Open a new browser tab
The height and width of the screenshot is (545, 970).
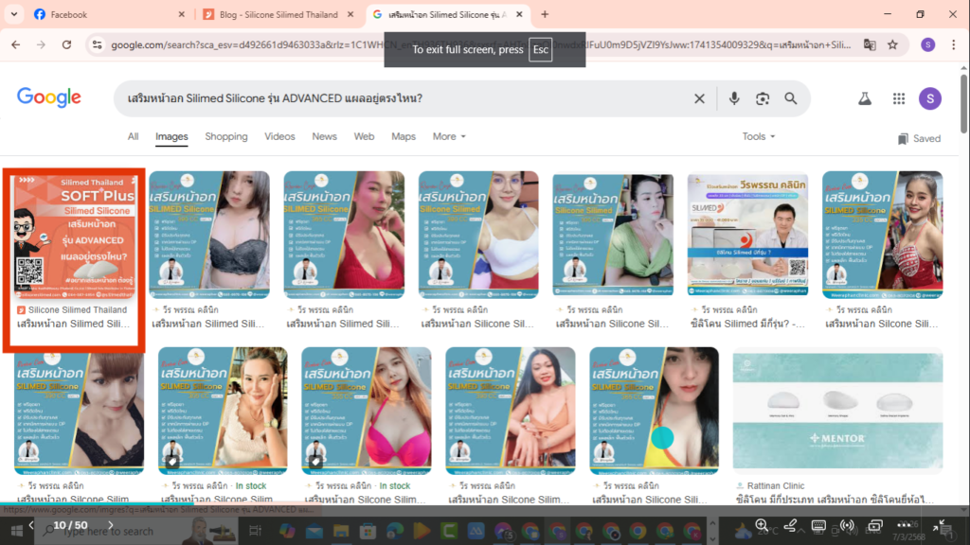[545, 14]
